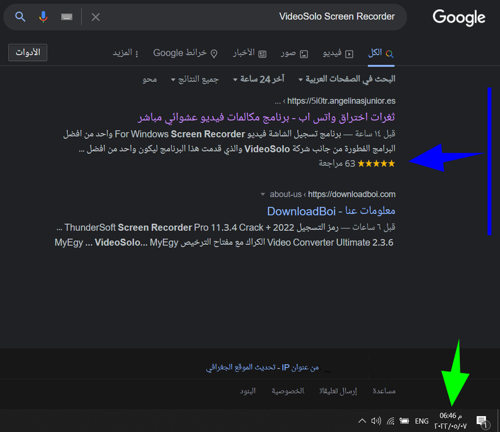Open the البنود terms footer link
The image size is (500, 432).
click(248, 391)
